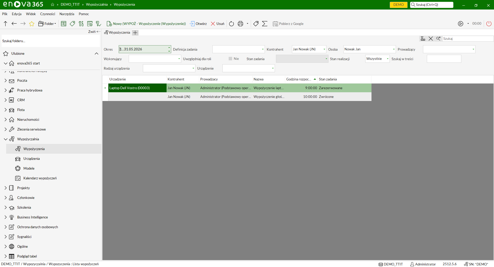
Task: Start the timer play icon
Action: [461, 24]
